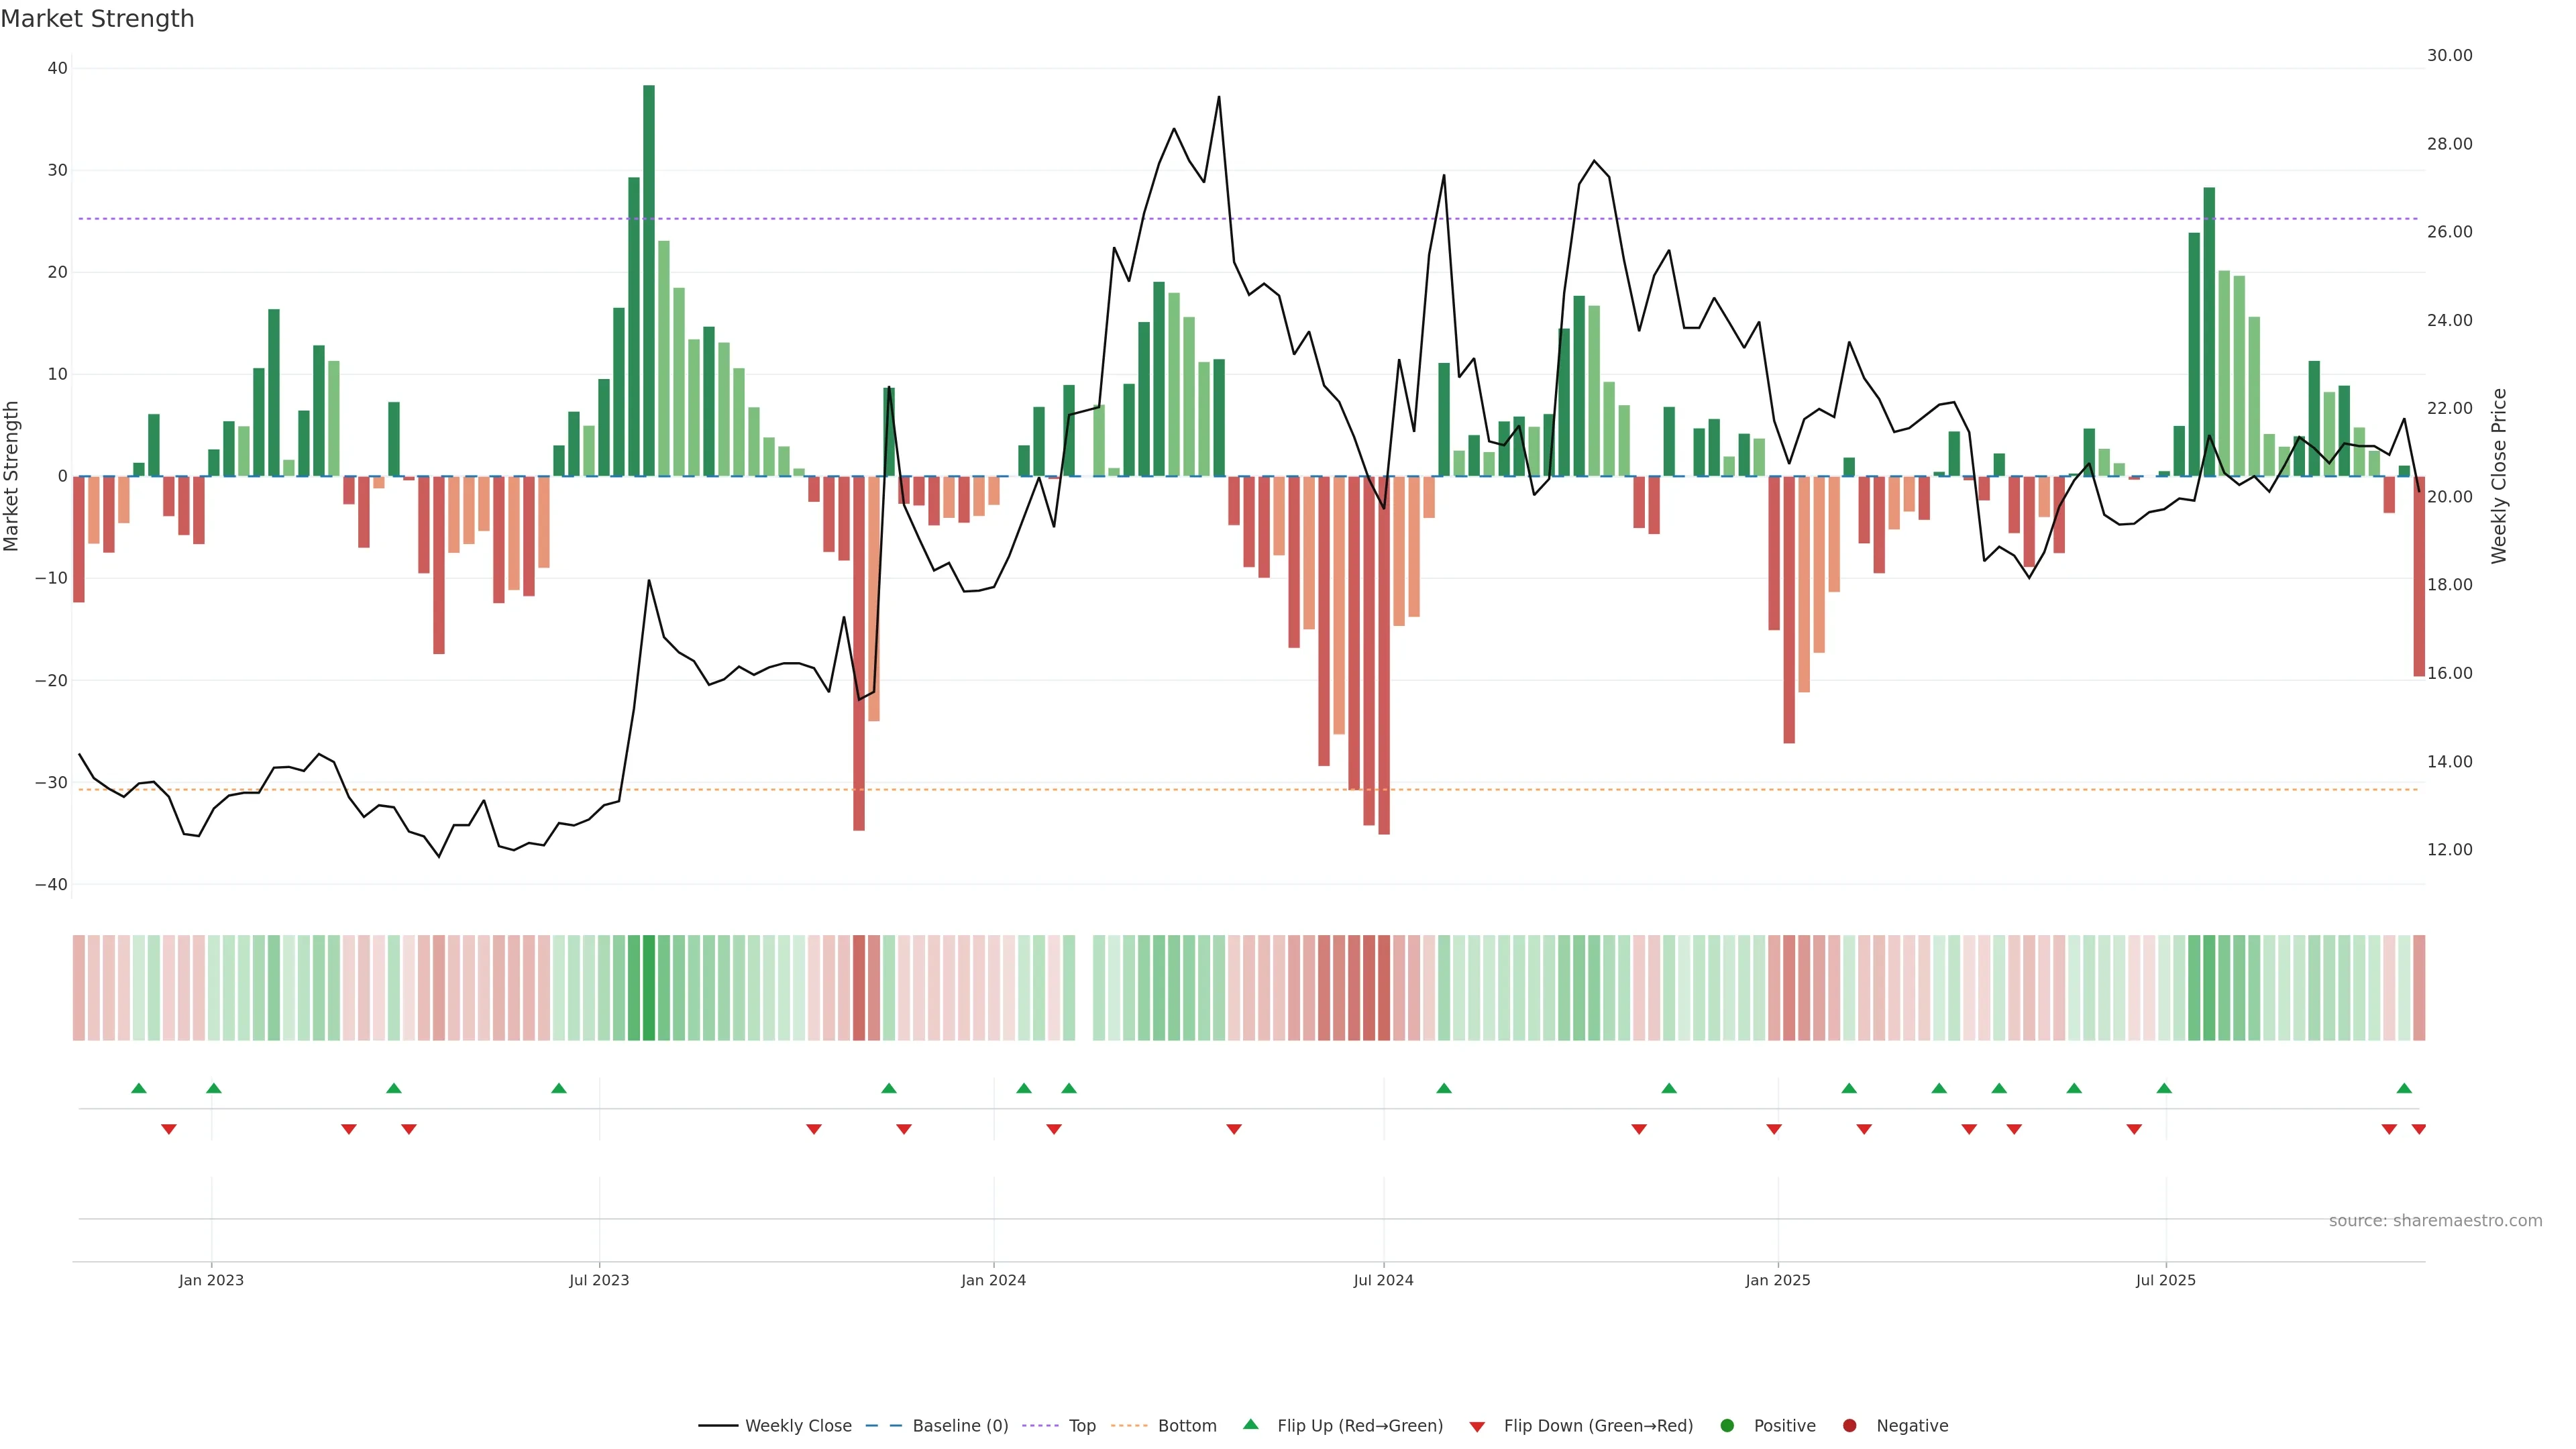Screen dimensions: 2576x1449
Task: Click the source: sharemaestro.com text
Action: [x=2435, y=1221]
